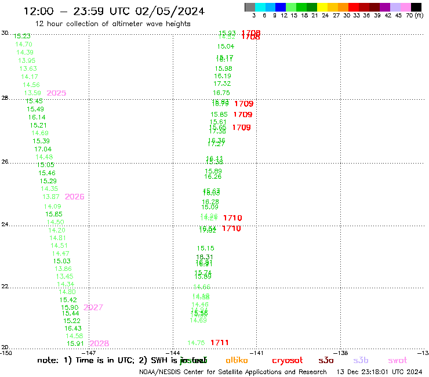Click the purple swatch in the color scale
429x377 pixels.
[x=385, y=7]
